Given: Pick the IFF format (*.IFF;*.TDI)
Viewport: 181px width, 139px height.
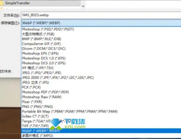Looking at the screenshot, I should coord(101,68).
